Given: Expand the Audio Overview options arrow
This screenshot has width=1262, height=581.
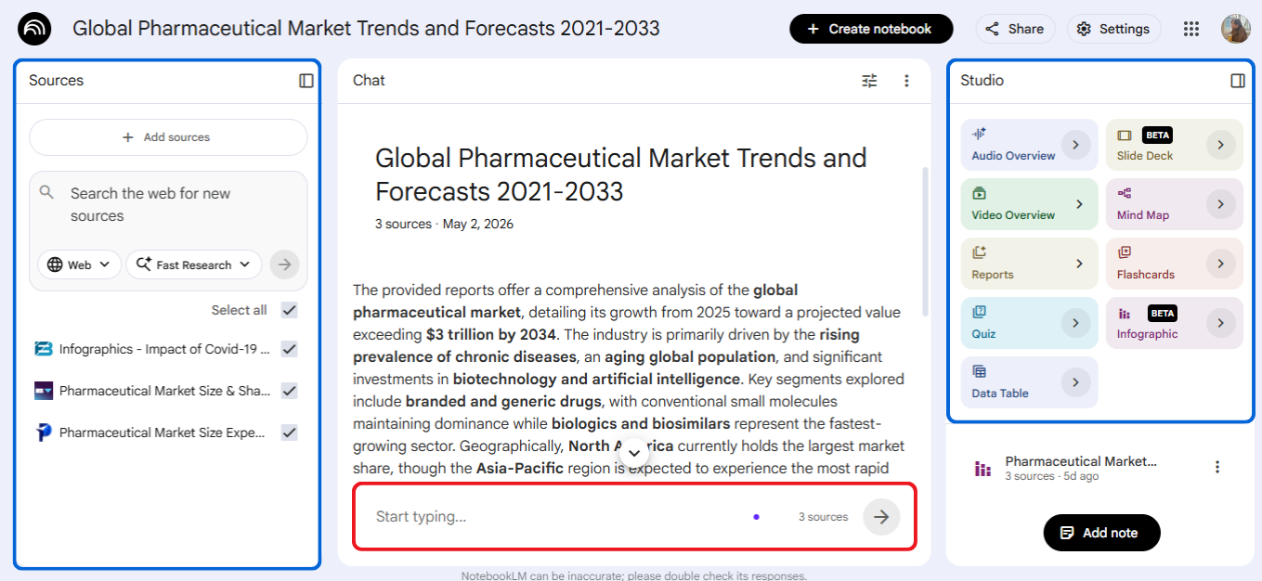Looking at the screenshot, I should click(1075, 145).
